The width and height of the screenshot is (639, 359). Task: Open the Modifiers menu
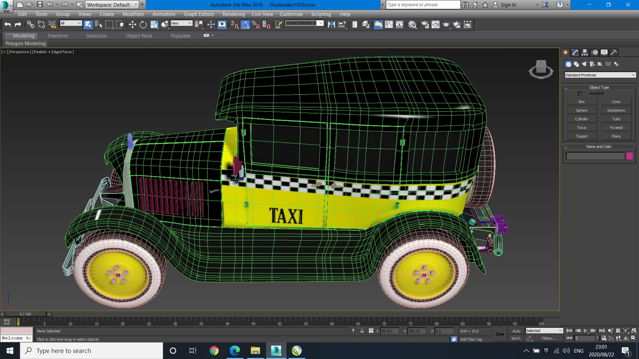(133, 14)
